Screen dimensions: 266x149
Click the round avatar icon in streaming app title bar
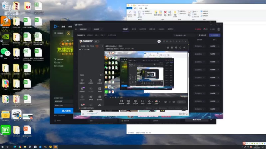[x=159, y=41]
